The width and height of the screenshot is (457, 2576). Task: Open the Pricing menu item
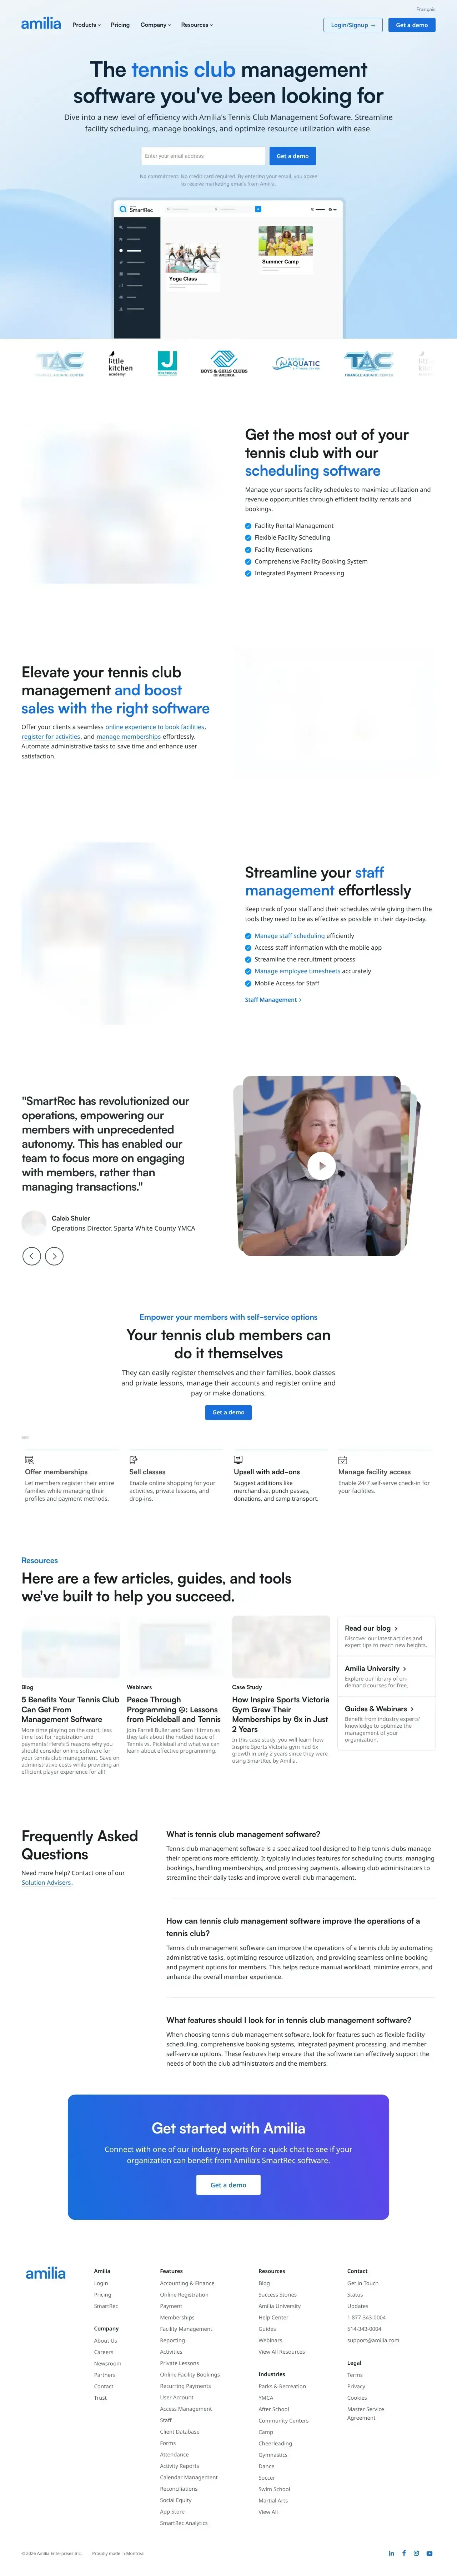tap(120, 25)
